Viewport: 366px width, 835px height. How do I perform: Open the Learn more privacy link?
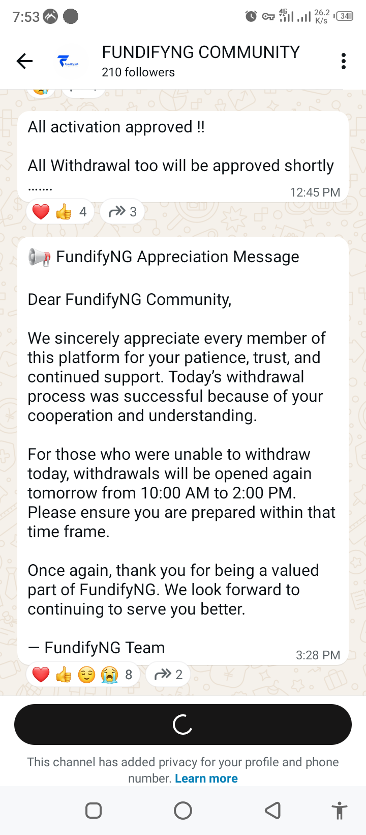[206, 778]
